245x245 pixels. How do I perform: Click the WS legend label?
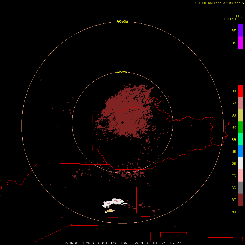pyautogui.click(x=234, y=151)
